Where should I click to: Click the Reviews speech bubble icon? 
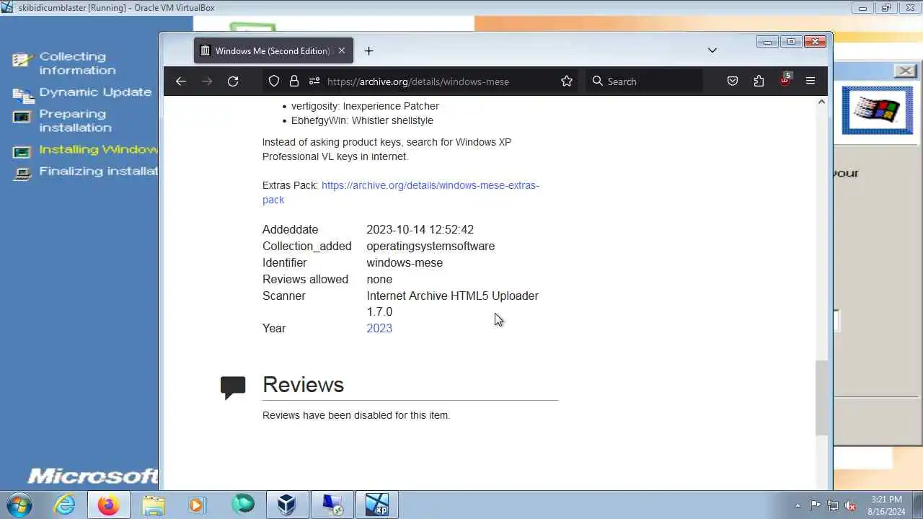233,388
